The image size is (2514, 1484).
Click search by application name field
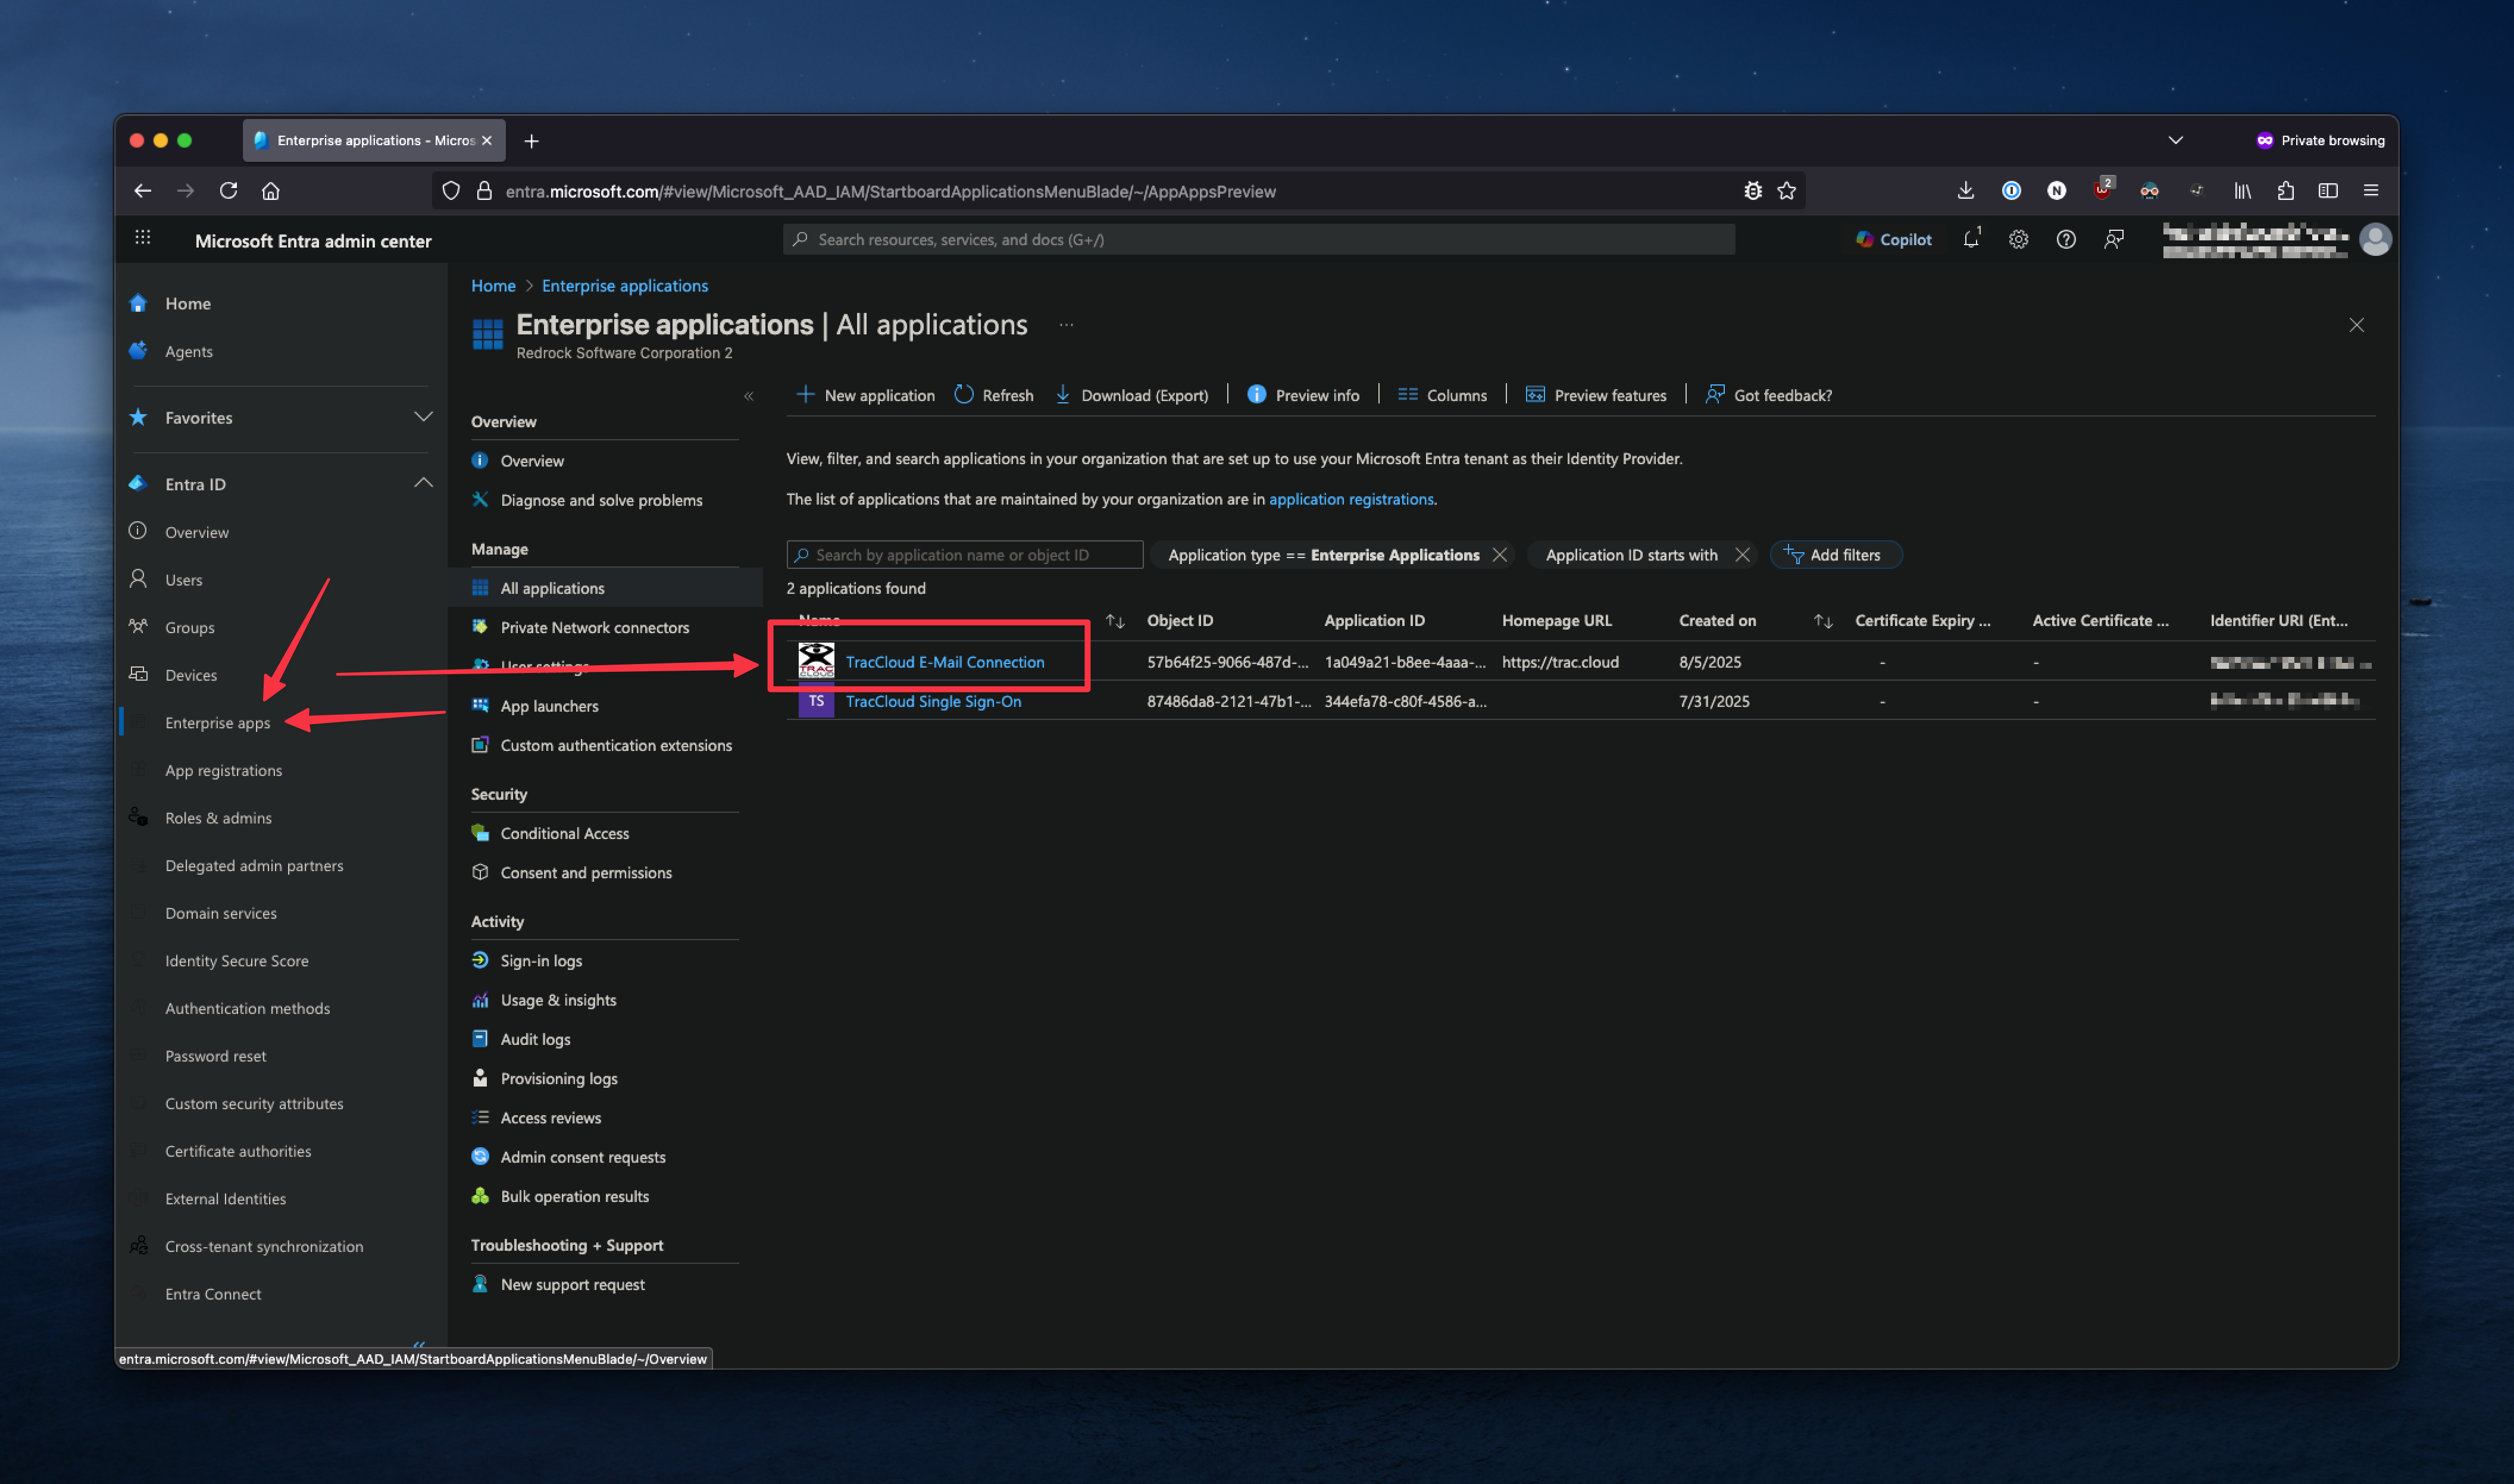[965, 555]
